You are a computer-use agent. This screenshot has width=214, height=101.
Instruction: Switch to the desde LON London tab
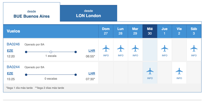89,13
